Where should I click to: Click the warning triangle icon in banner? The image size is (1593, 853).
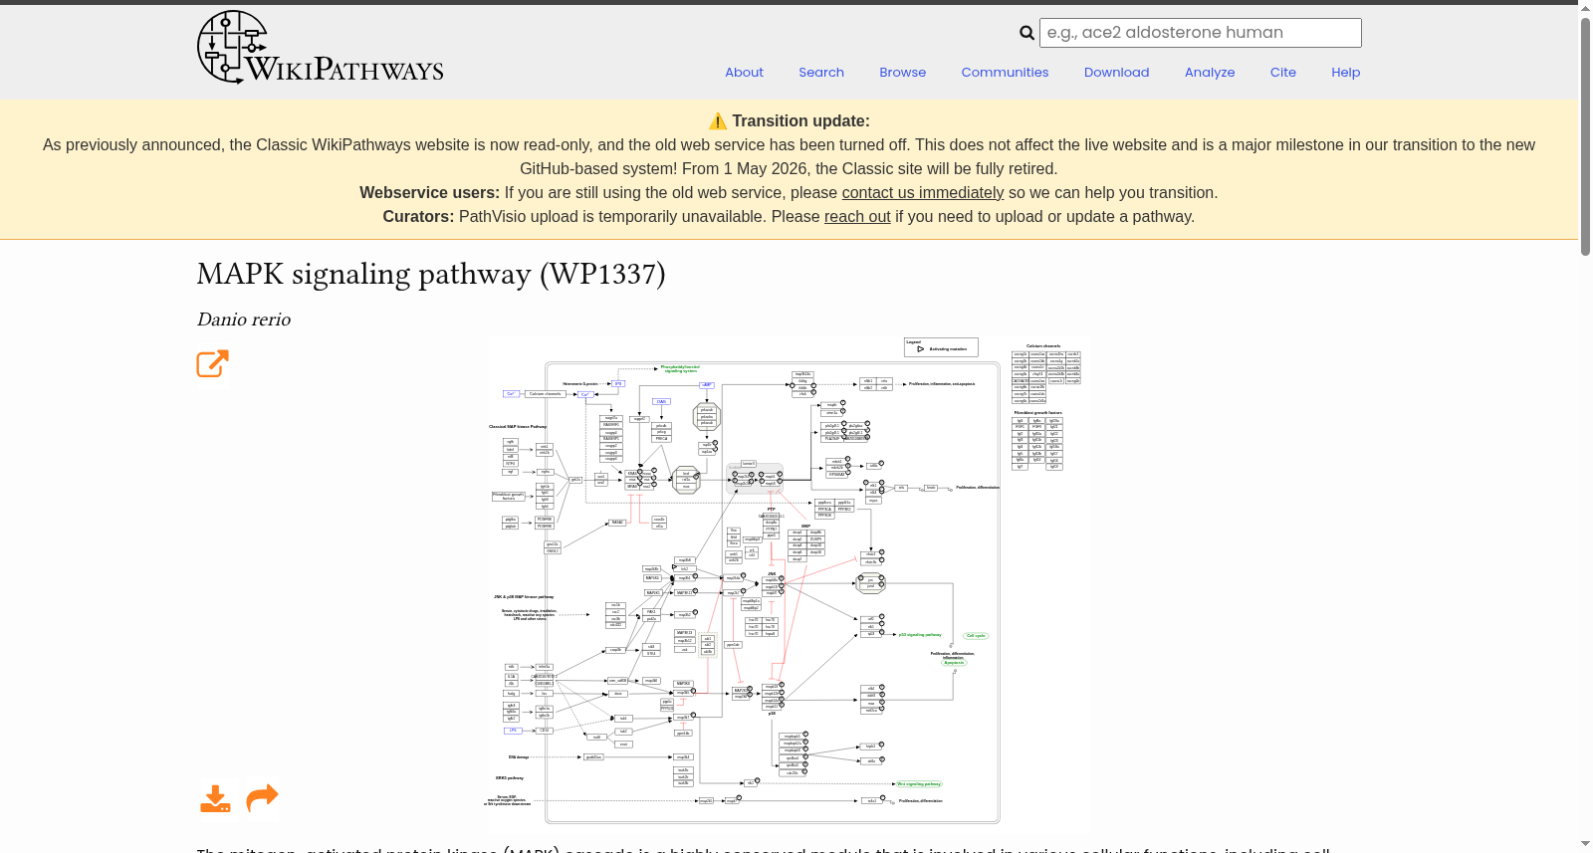tap(718, 121)
